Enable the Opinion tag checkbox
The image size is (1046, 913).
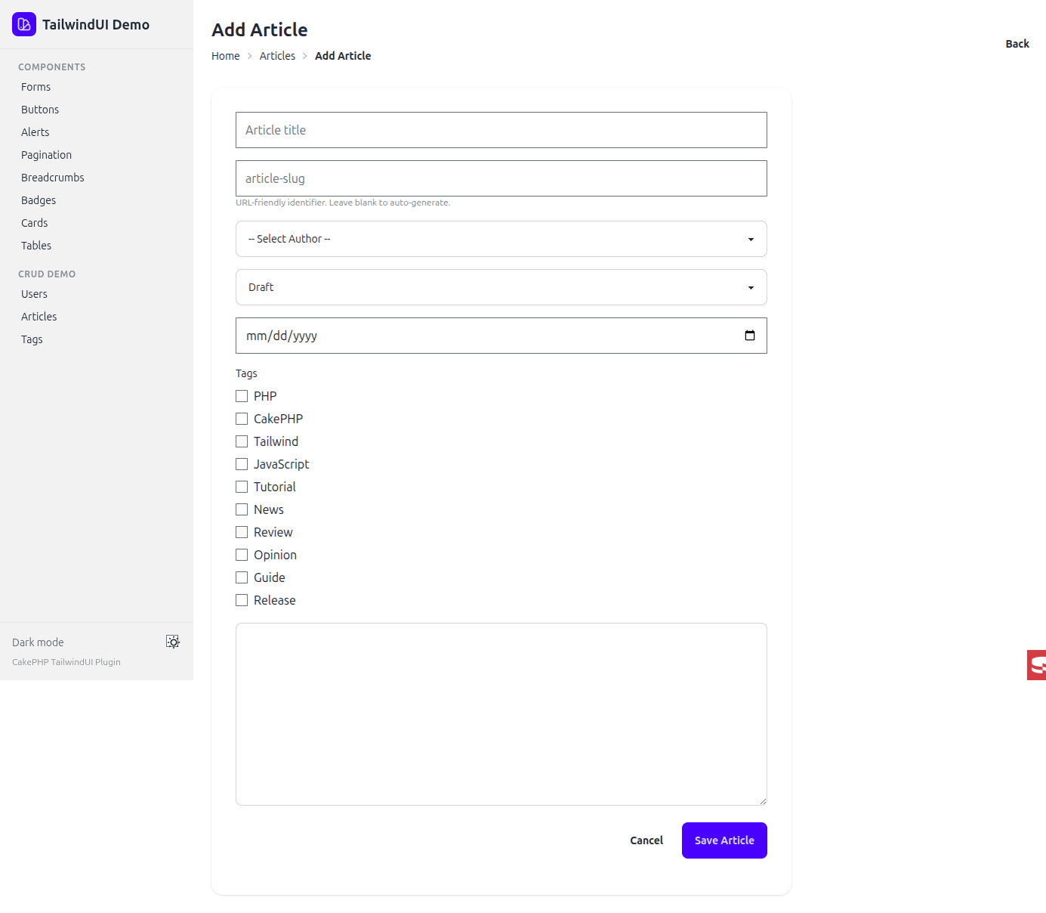click(x=242, y=555)
